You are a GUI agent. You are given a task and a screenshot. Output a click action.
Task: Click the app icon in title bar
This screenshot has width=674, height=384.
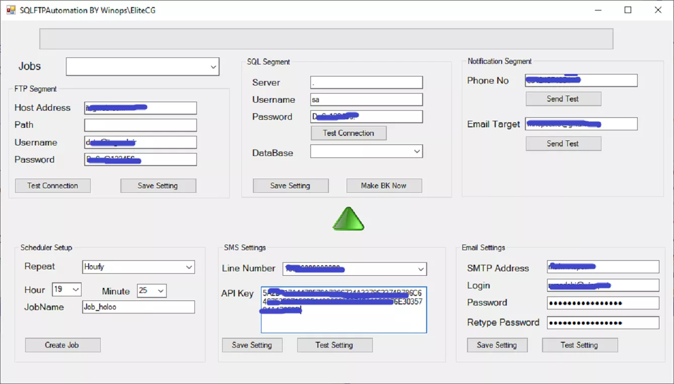(11, 10)
